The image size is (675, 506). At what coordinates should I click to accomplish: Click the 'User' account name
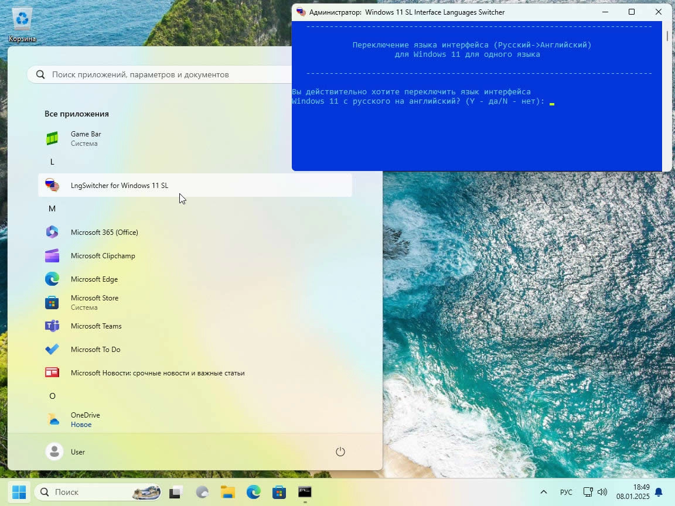[78, 452]
